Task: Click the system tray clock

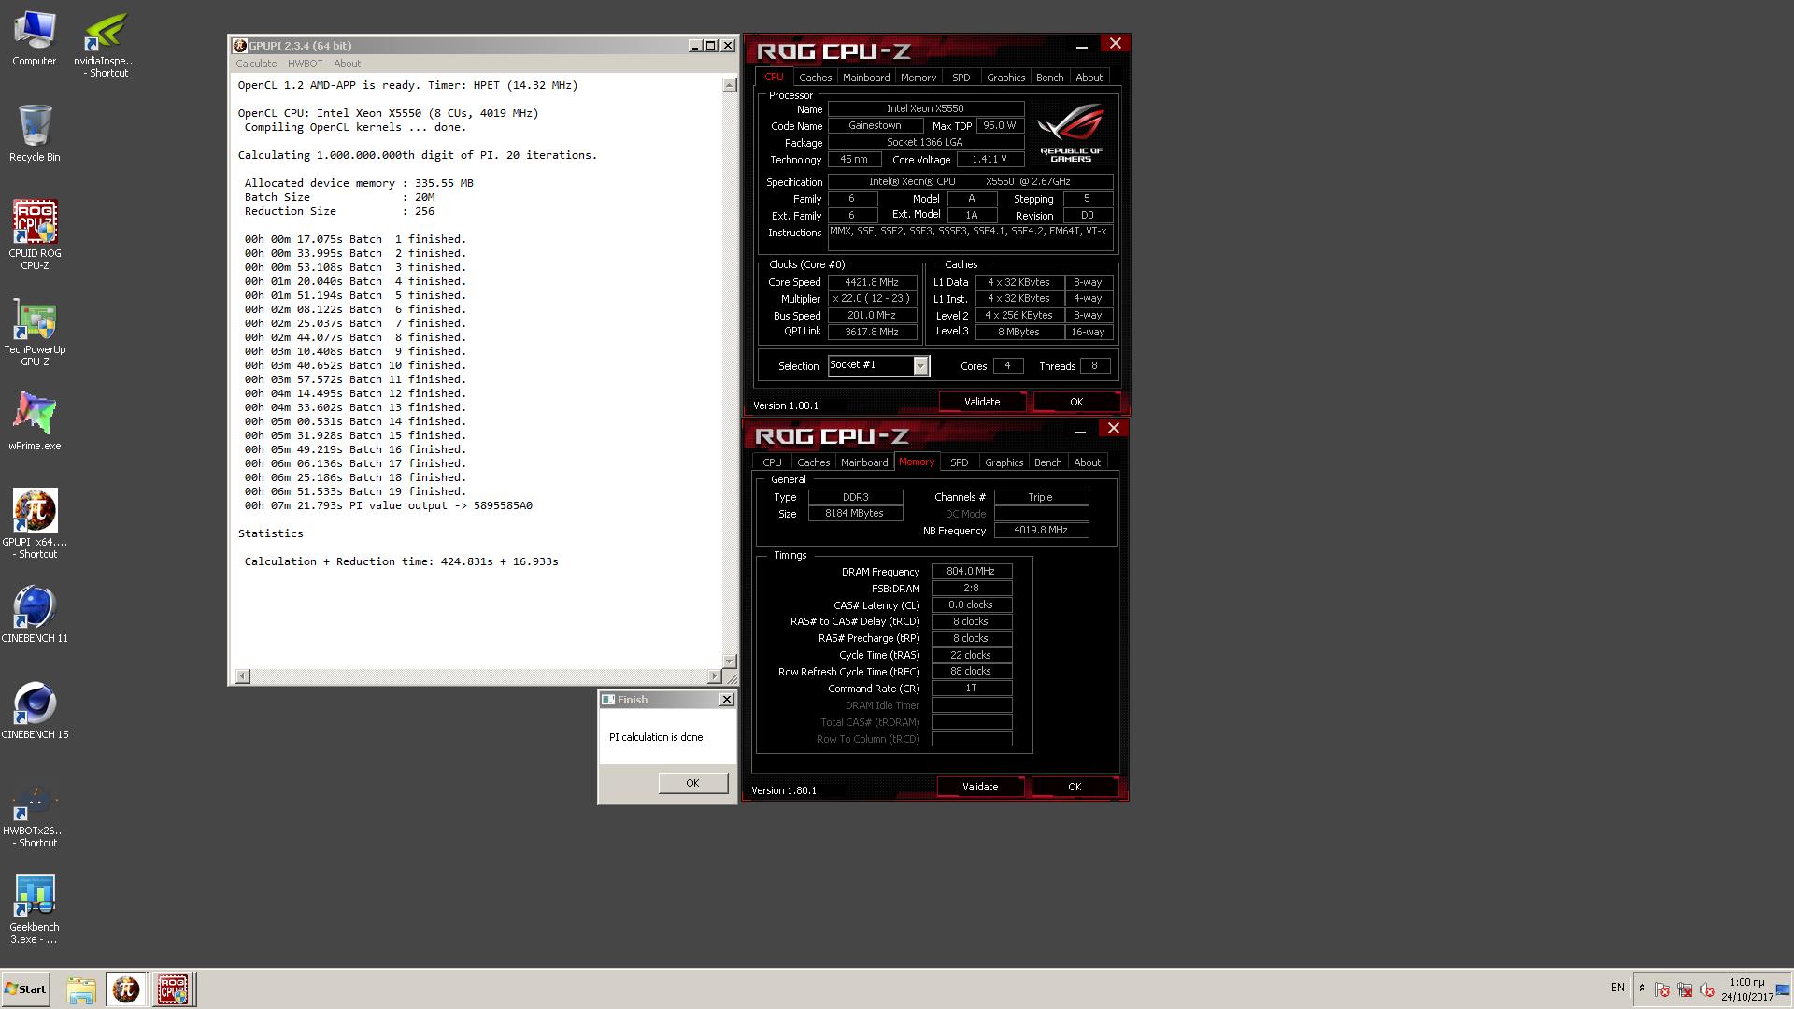Action: [1746, 989]
